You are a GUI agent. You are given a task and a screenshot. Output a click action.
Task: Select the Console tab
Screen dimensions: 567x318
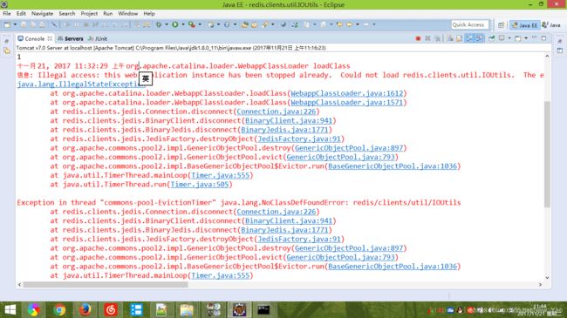tap(34, 38)
